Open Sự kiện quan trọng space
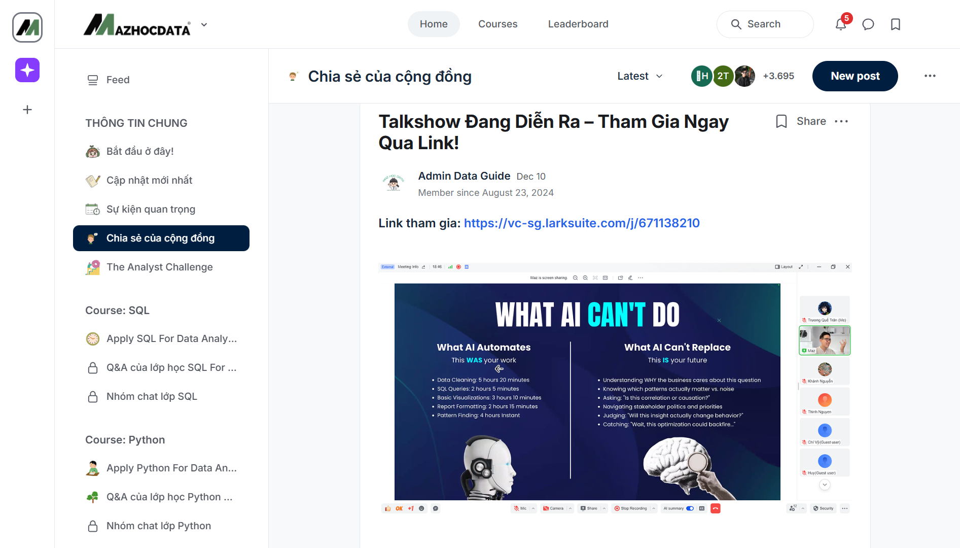 (151, 209)
